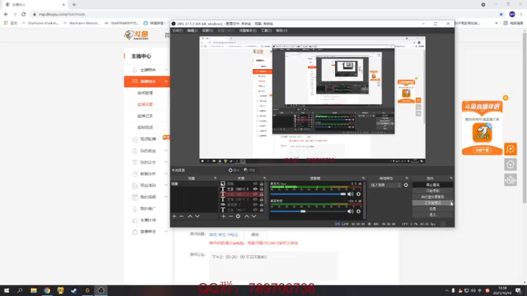Viewport: 527px width, 296px height.
Task: Toggle visibility of Text (GDI+) 2 source
Action: (255, 199)
